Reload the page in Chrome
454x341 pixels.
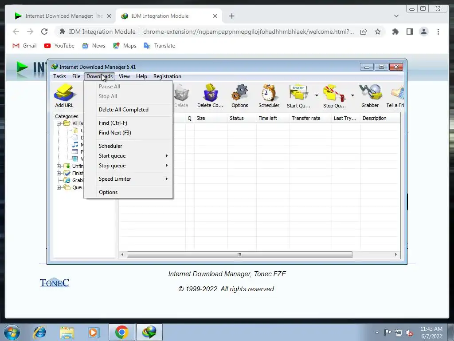pyautogui.click(x=44, y=32)
